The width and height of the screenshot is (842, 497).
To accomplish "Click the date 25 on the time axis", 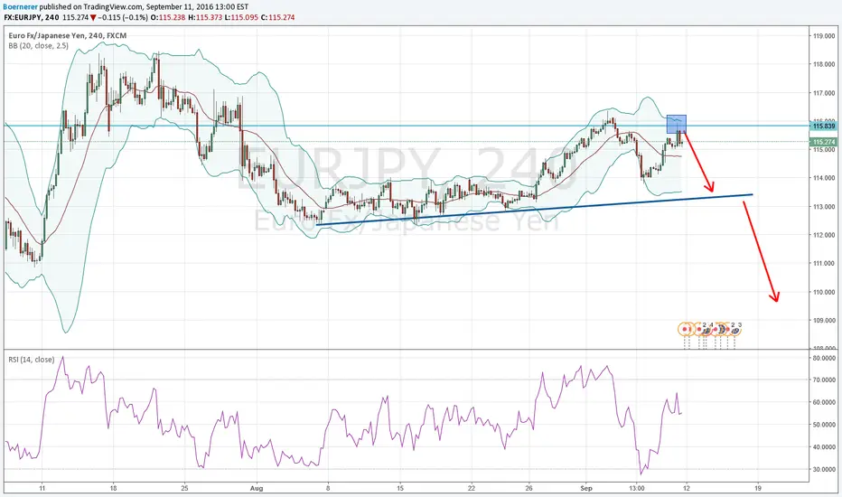I will tap(184, 488).
